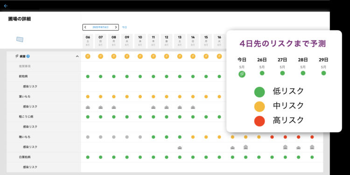Click 病害 summary icon under day 12
Screen dimensions: 350x175
[167, 56]
